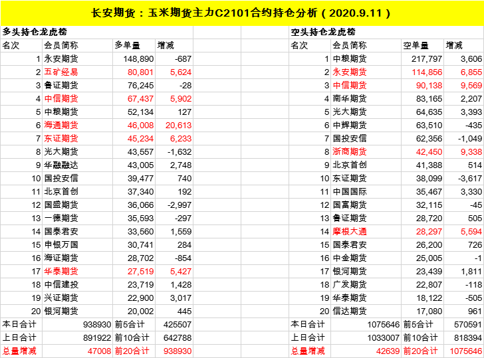The image size is (484, 358).
Task: Click the 国富期货 cell
Action: coord(366,205)
